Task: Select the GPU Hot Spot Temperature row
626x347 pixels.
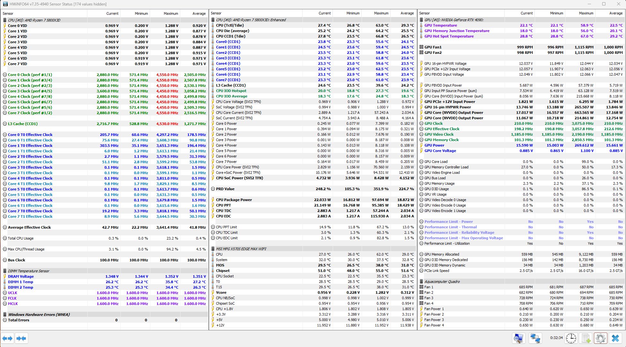Action: [449, 36]
